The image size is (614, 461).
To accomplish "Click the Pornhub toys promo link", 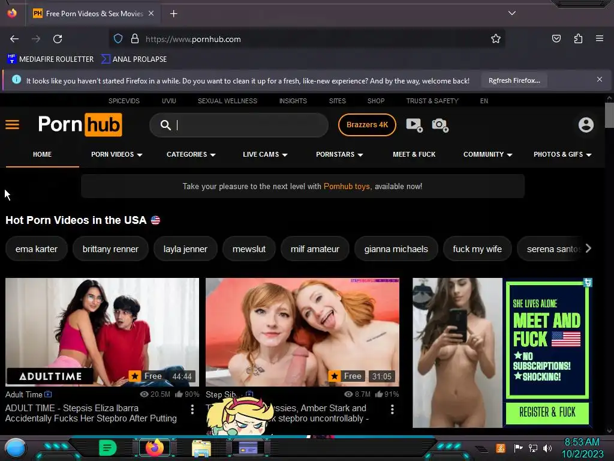I will pyautogui.click(x=347, y=187).
